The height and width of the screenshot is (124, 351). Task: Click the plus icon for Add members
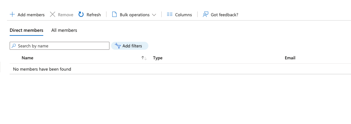pyautogui.click(x=12, y=15)
